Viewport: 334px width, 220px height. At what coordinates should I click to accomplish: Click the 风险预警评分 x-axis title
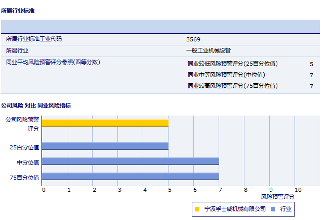click(x=277, y=196)
